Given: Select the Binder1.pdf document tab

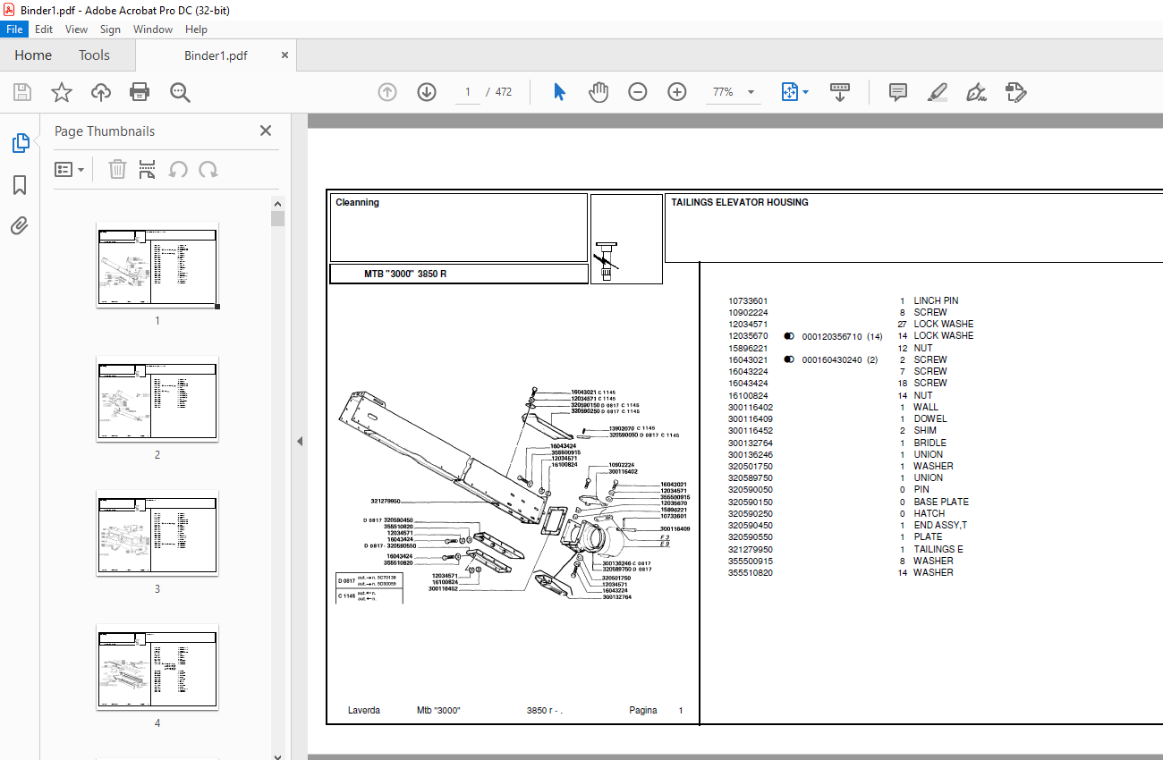Looking at the screenshot, I should tap(216, 55).
